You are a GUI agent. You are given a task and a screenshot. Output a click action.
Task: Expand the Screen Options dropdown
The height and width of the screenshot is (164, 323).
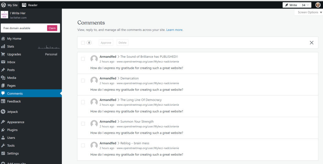pyautogui.click(x=310, y=12)
